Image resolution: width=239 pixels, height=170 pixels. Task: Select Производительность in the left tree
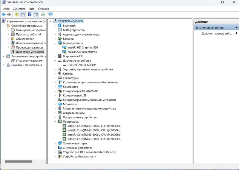click(x=30, y=47)
